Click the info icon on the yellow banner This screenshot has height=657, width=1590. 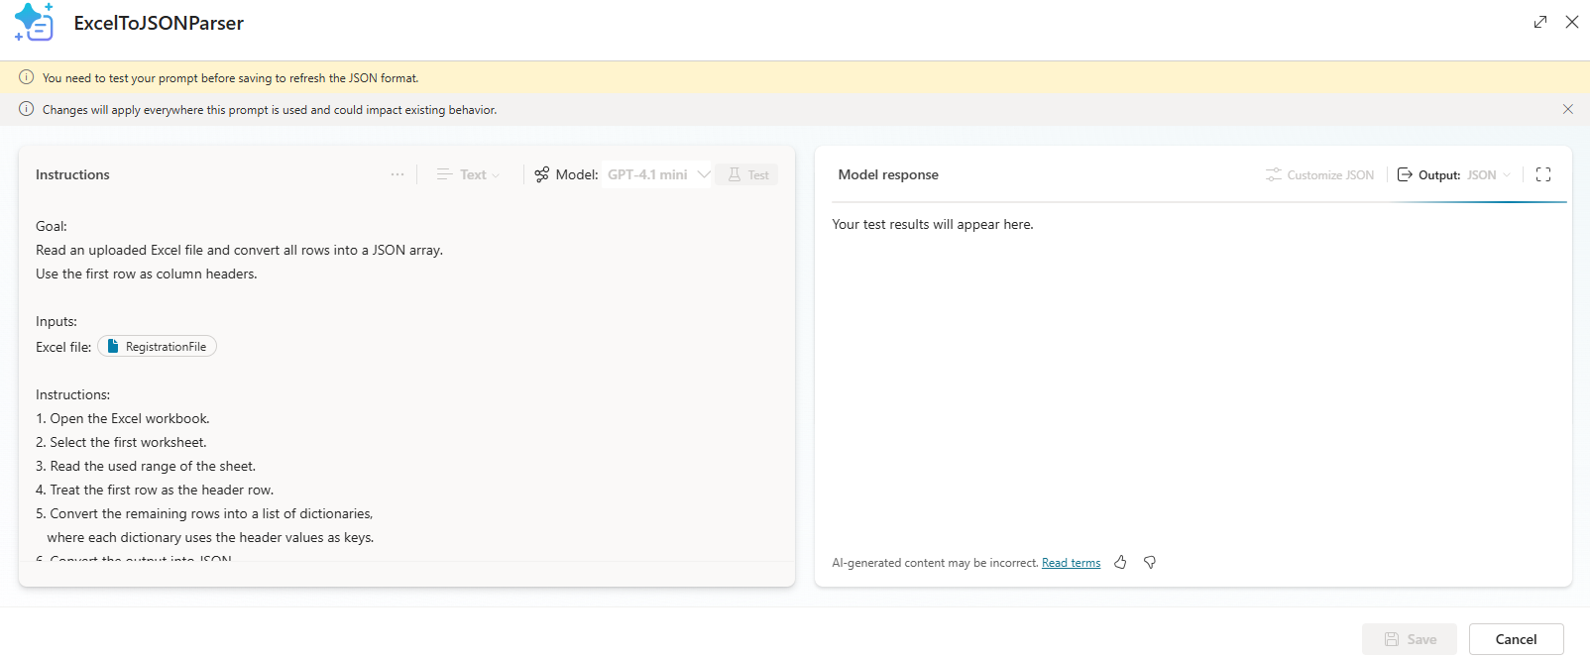27,77
